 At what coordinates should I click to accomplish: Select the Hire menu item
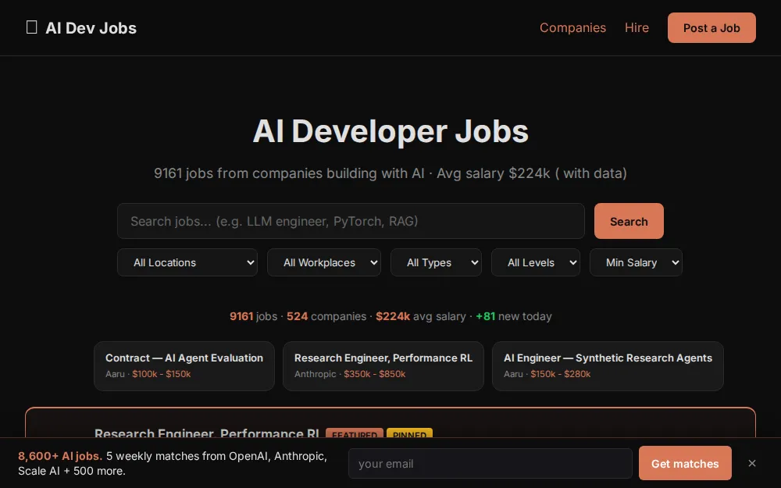tap(637, 27)
